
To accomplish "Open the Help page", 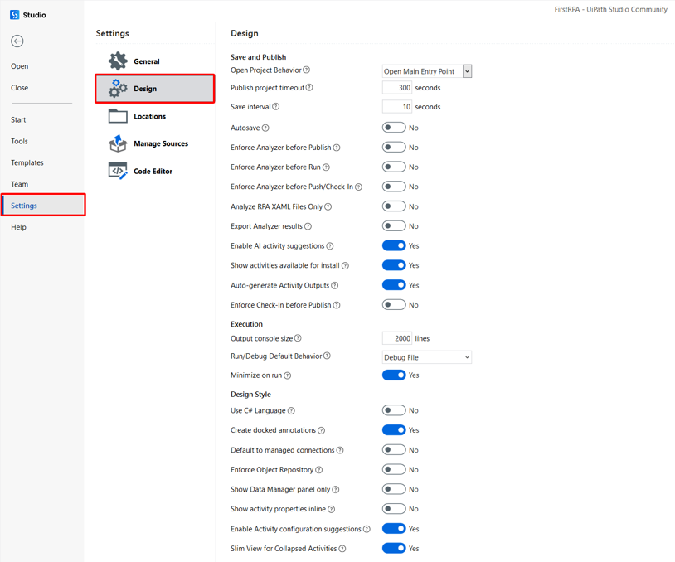I will pos(18,227).
